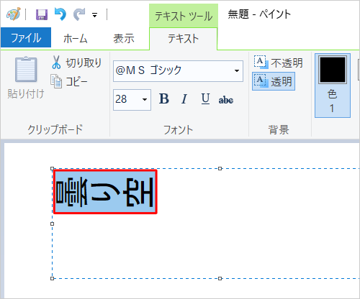Viewport: 360px width, 299px height.
Task: Cut selection with 切り取り
Action: coord(77,63)
